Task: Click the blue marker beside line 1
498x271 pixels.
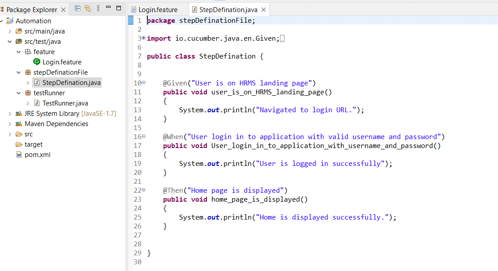Action: 130,20
